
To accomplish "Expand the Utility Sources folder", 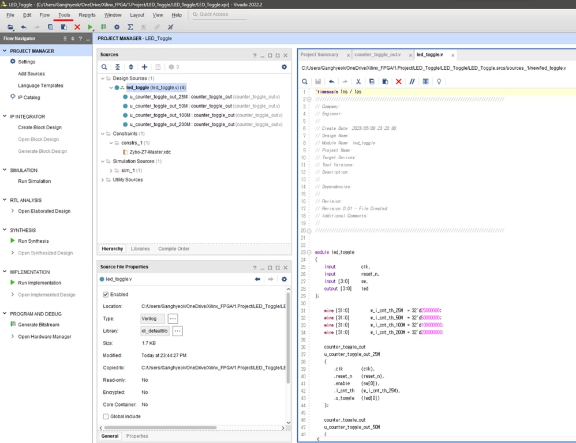I will tap(103, 180).
